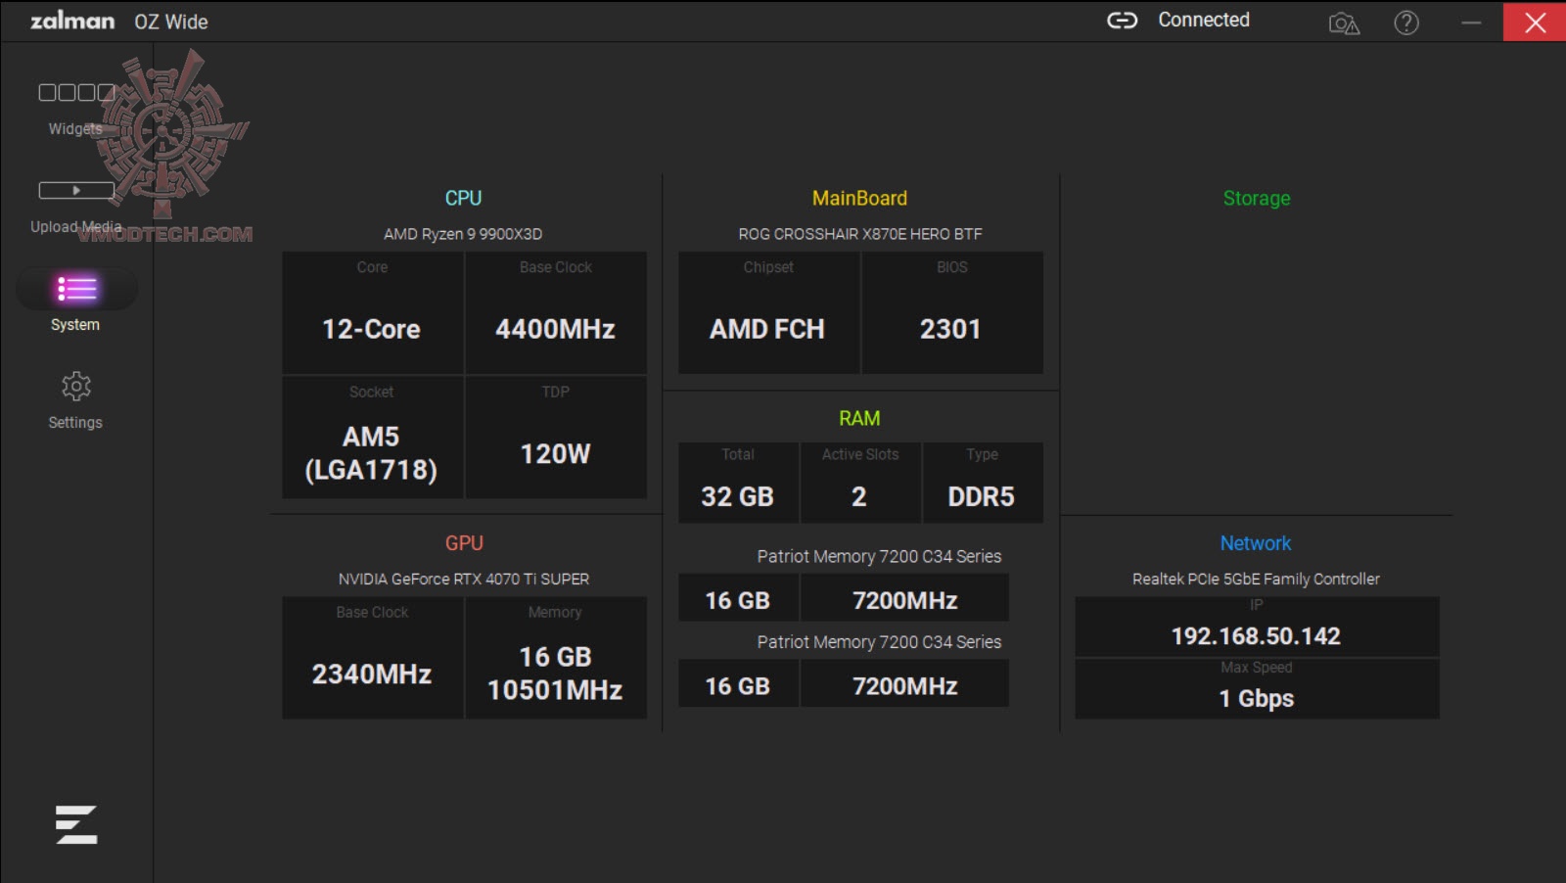The image size is (1566, 883).
Task: Click the Zalman Z logo at bottom
Action: [x=76, y=824]
